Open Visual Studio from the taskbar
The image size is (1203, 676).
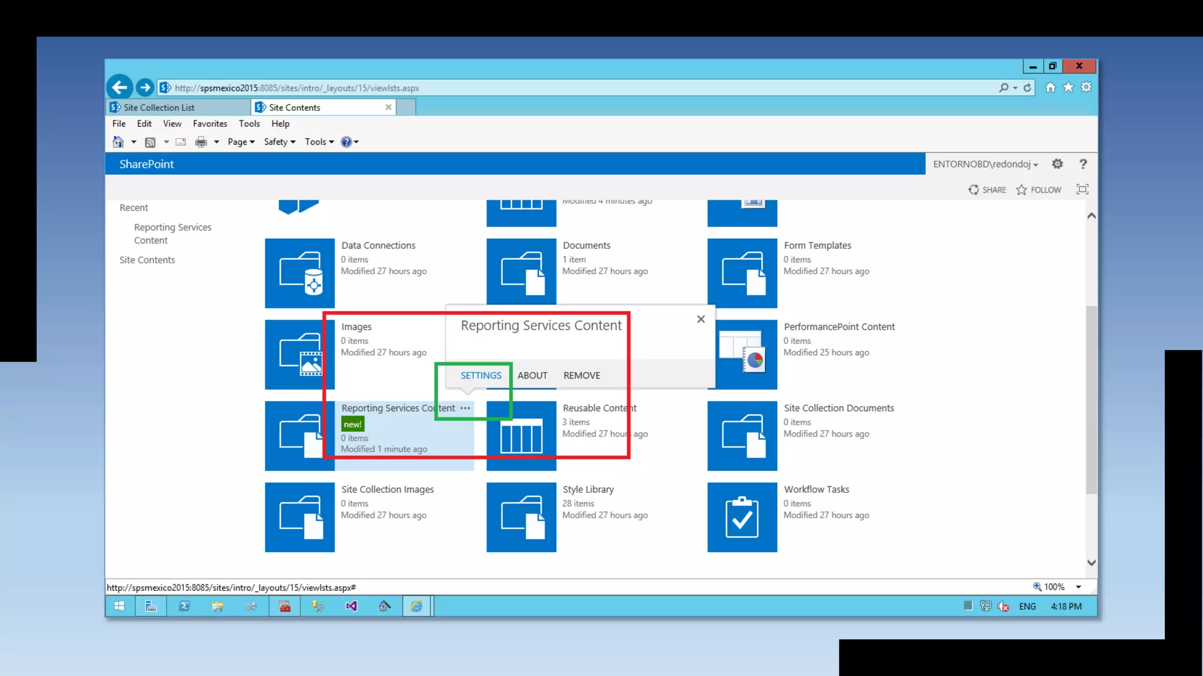351,606
